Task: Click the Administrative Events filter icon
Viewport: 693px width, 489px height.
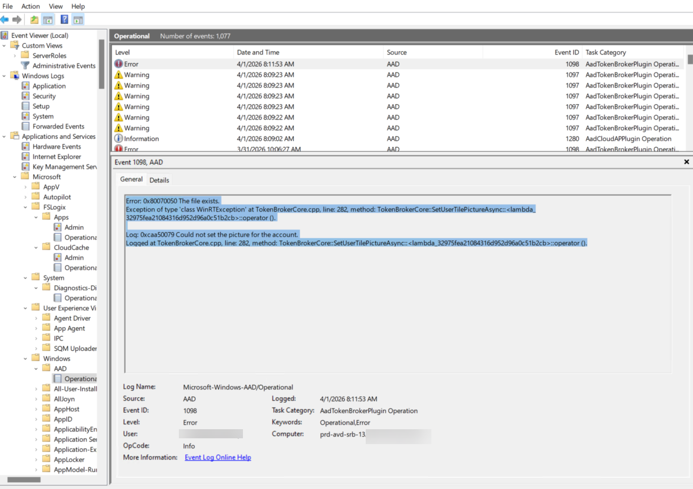Action: [25, 66]
